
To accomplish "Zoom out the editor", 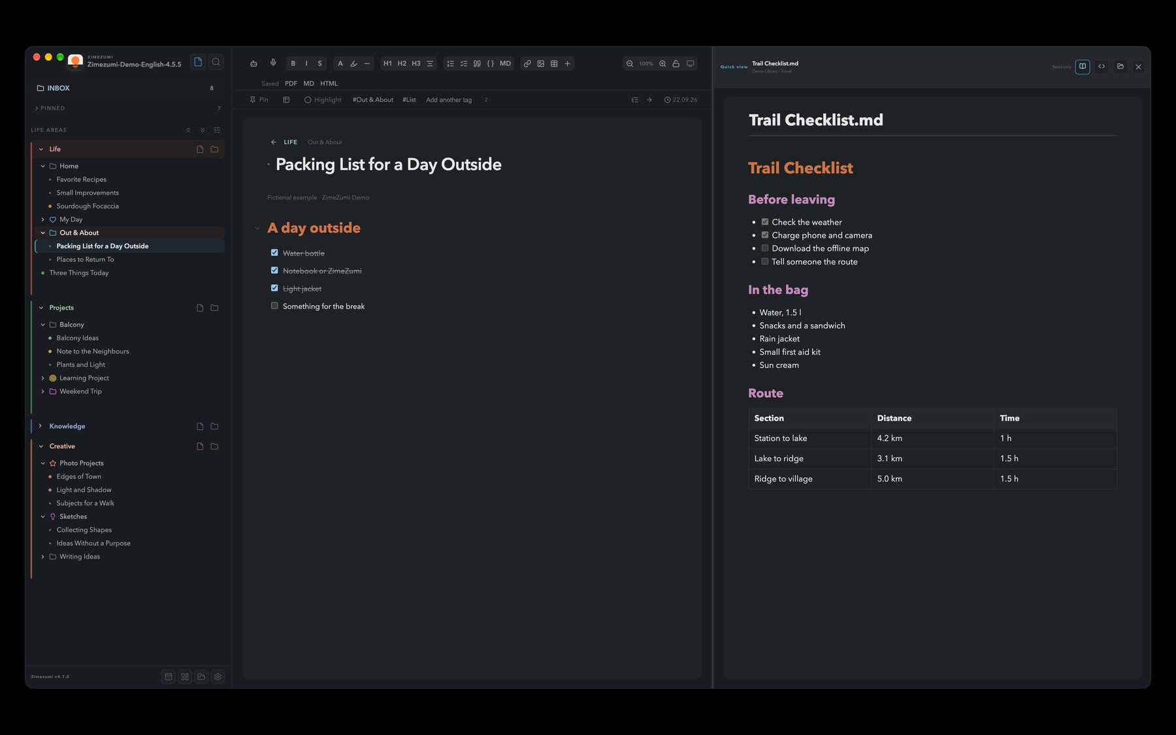I will click(x=630, y=63).
